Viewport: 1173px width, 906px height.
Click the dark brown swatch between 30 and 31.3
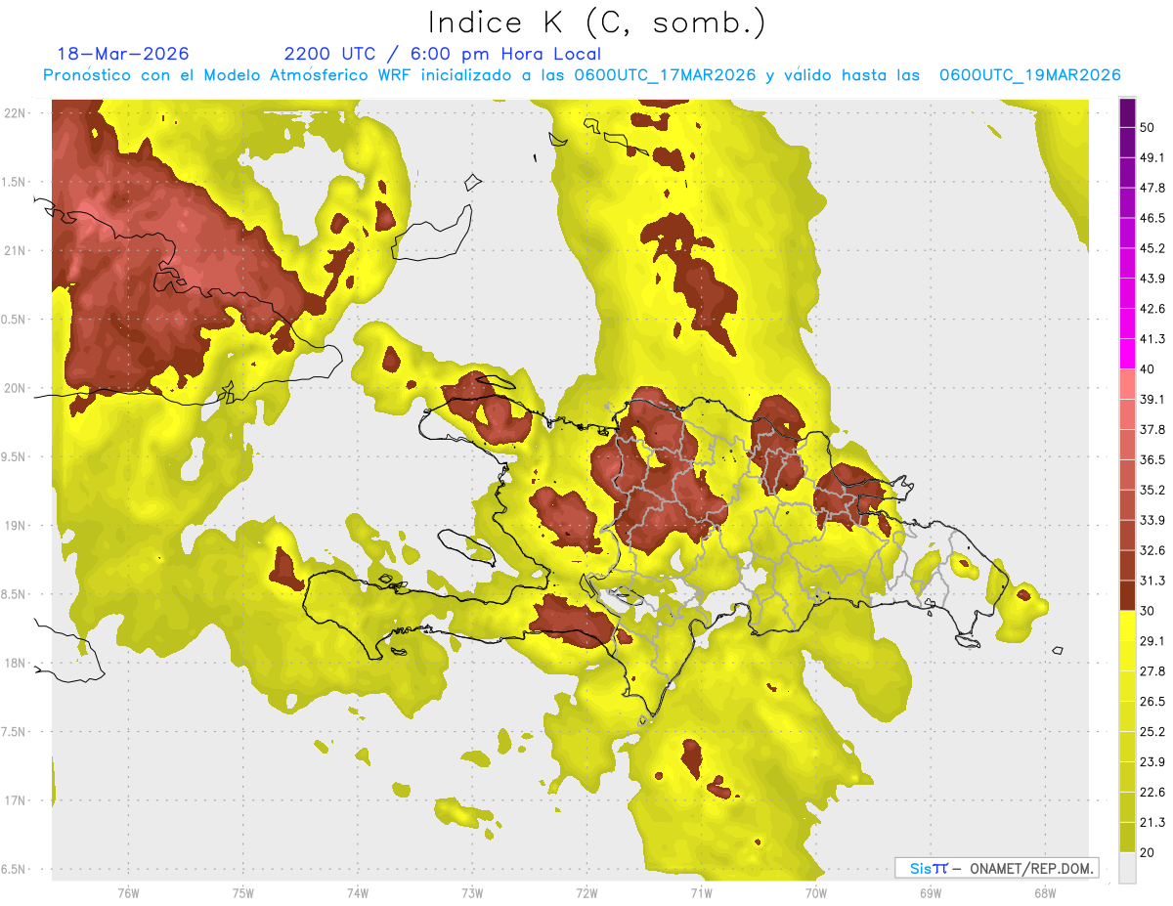pos(1128,595)
